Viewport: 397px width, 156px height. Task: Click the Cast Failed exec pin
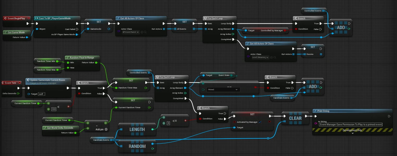click(77, 29)
